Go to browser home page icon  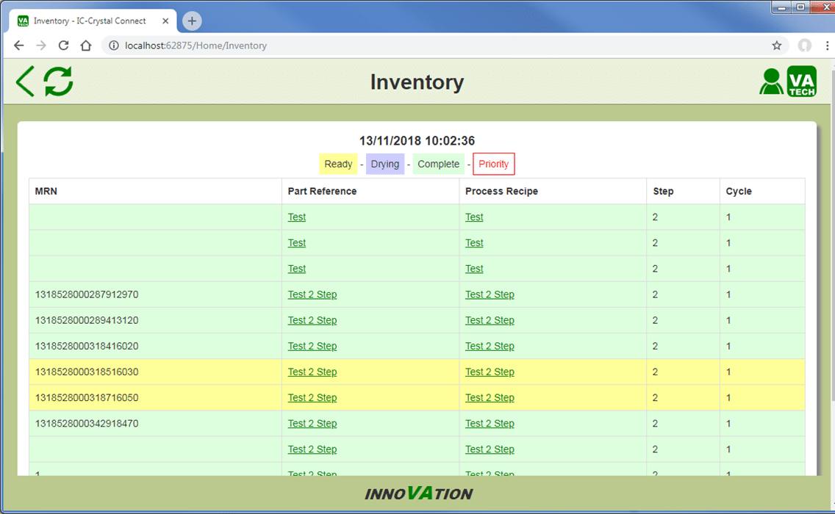click(x=86, y=46)
